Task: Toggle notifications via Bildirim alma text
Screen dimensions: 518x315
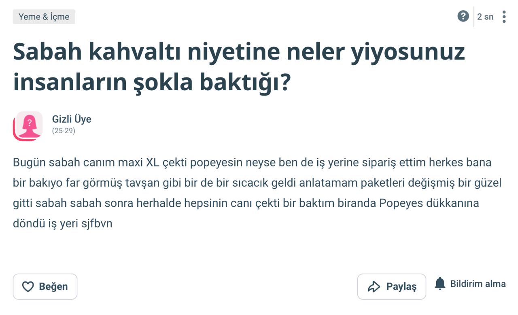Action: coord(478,284)
